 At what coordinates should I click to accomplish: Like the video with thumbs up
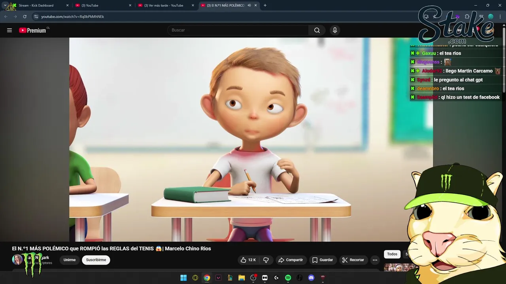point(248,260)
